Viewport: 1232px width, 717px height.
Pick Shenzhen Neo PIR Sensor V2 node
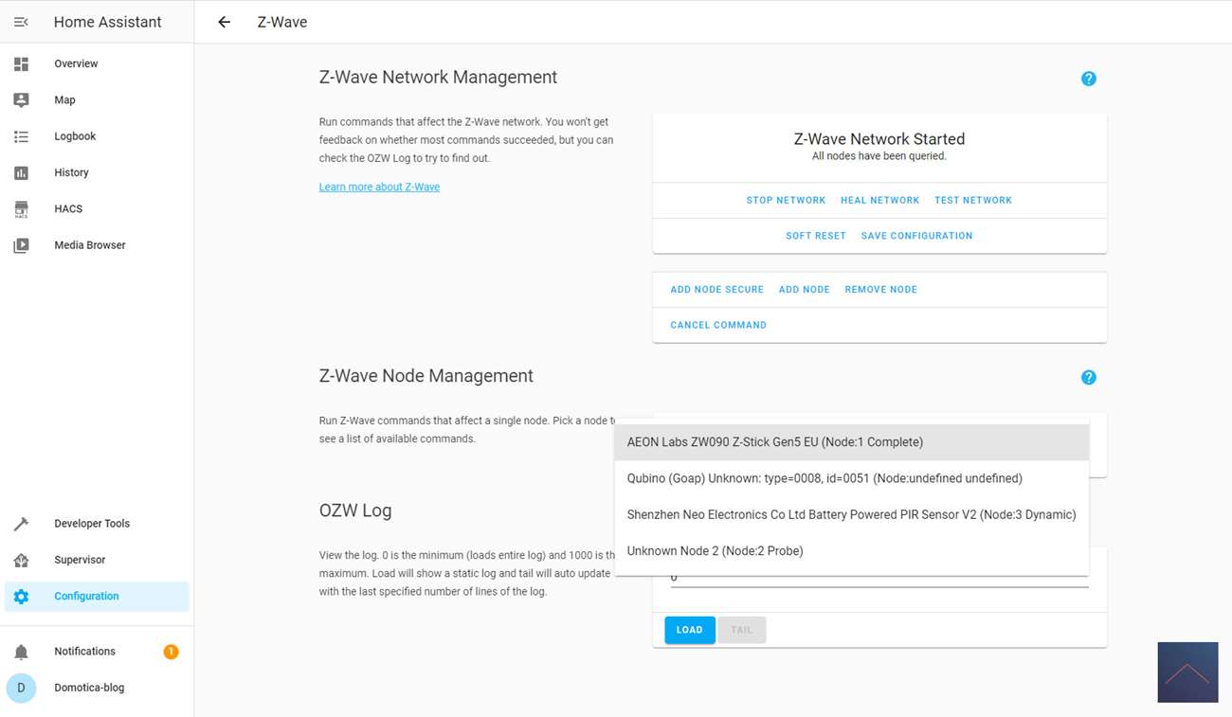[851, 515]
